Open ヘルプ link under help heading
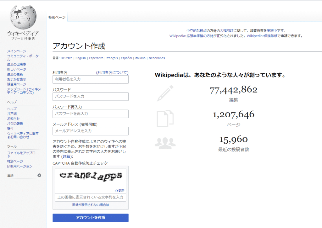322x228 pixels. (x=12, y=109)
